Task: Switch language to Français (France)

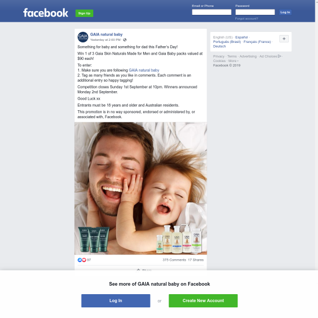Action: click(x=257, y=42)
